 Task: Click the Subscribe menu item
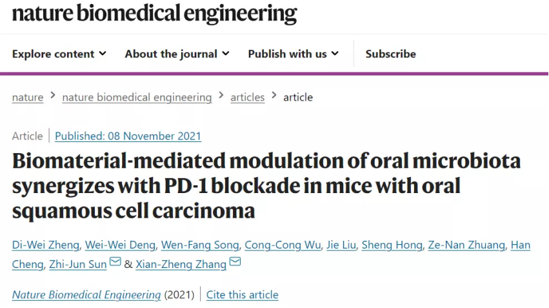(x=391, y=54)
